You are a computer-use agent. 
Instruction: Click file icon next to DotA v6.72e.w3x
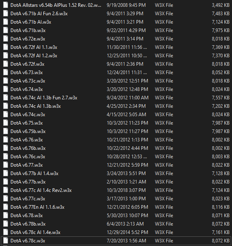pos(6,39)
